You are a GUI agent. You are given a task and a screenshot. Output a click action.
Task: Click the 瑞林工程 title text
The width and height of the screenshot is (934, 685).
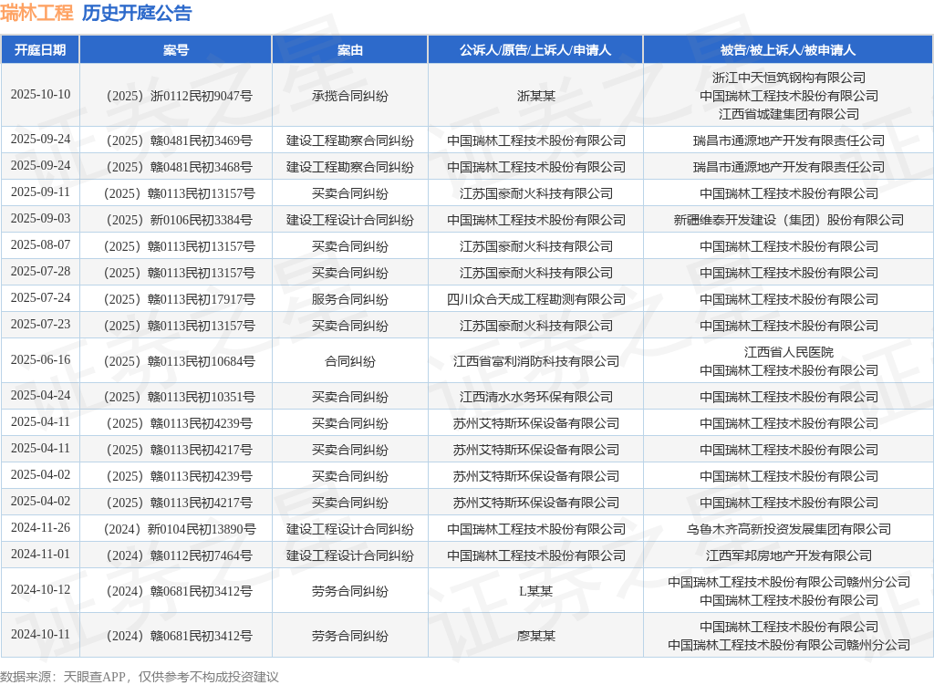click(36, 13)
